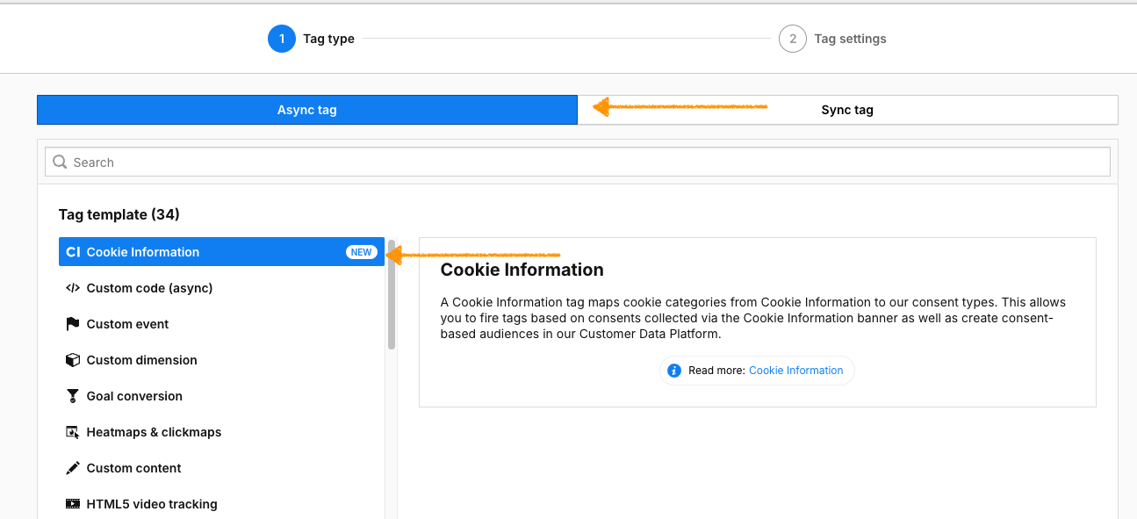The image size is (1137, 519).
Task: Switch to the Sync tag tab
Action: [846, 109]
